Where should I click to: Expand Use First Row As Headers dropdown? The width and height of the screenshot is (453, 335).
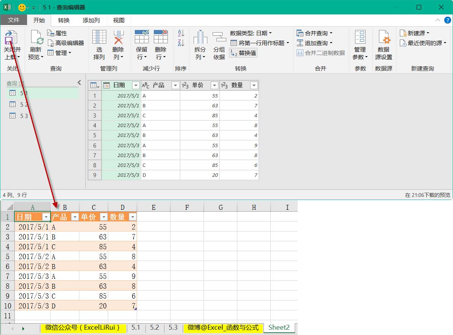click(x=288, y=43)
